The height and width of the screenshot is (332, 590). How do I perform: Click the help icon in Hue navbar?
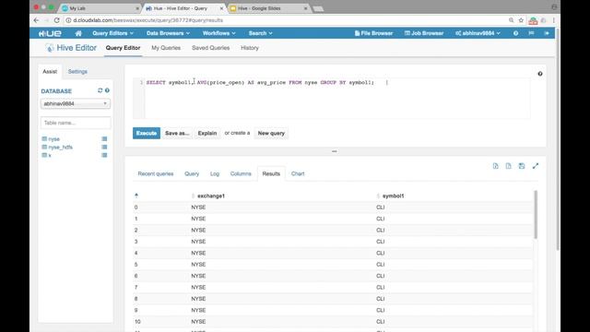coord(515,33)
